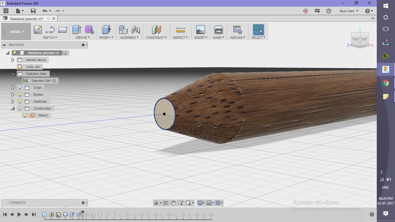395x222 pixels.
Task: Click the FRONT face of the ViewCube
Action: coord(355,39)
